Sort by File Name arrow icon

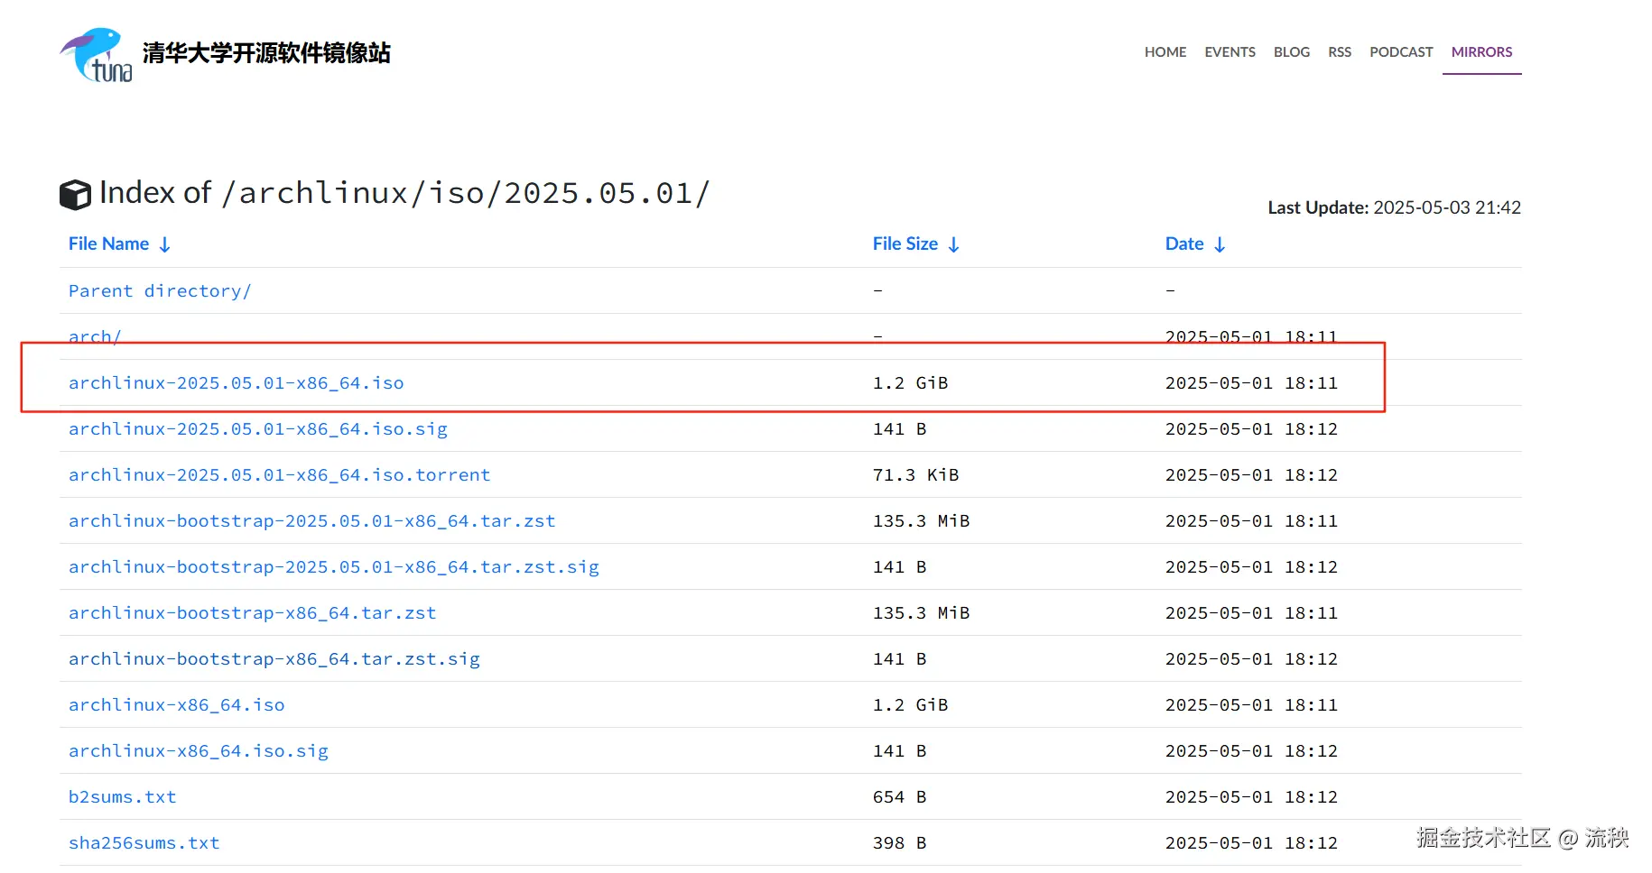[x=164, y=244]
